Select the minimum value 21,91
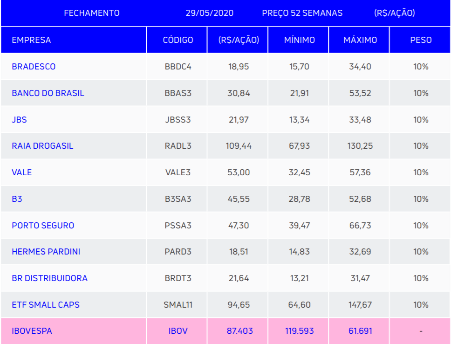Image resolution: width=451 pixels, height=344 pixels. [300, 93]
